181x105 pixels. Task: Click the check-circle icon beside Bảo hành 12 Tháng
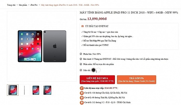click(x=81, y=59)
